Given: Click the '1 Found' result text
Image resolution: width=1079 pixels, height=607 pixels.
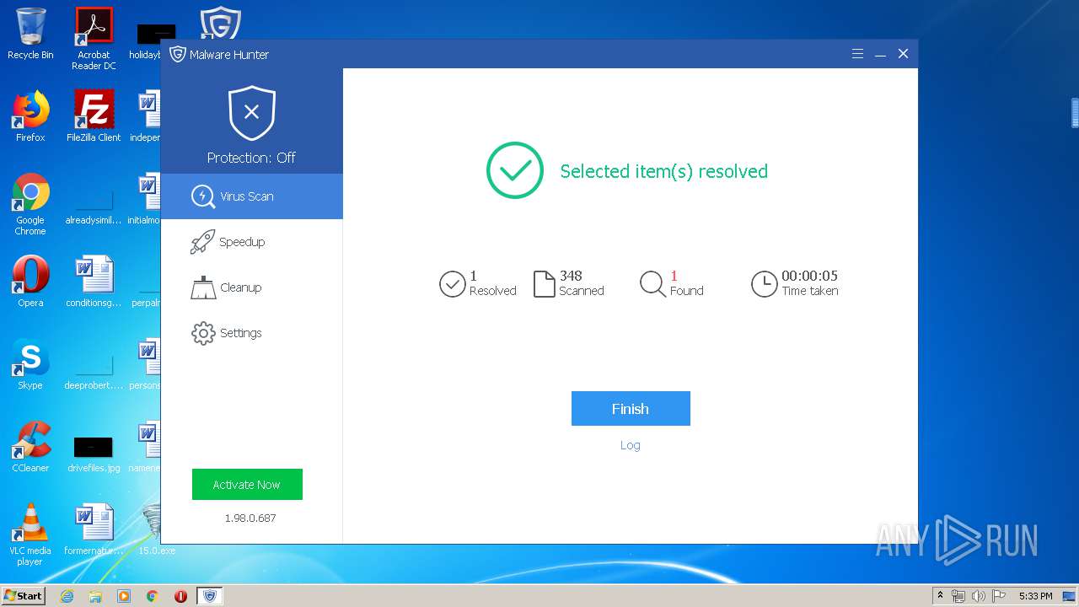Looking at the screenshot, I should 687,283.
